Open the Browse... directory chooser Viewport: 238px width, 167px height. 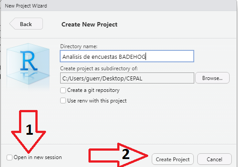212,78
